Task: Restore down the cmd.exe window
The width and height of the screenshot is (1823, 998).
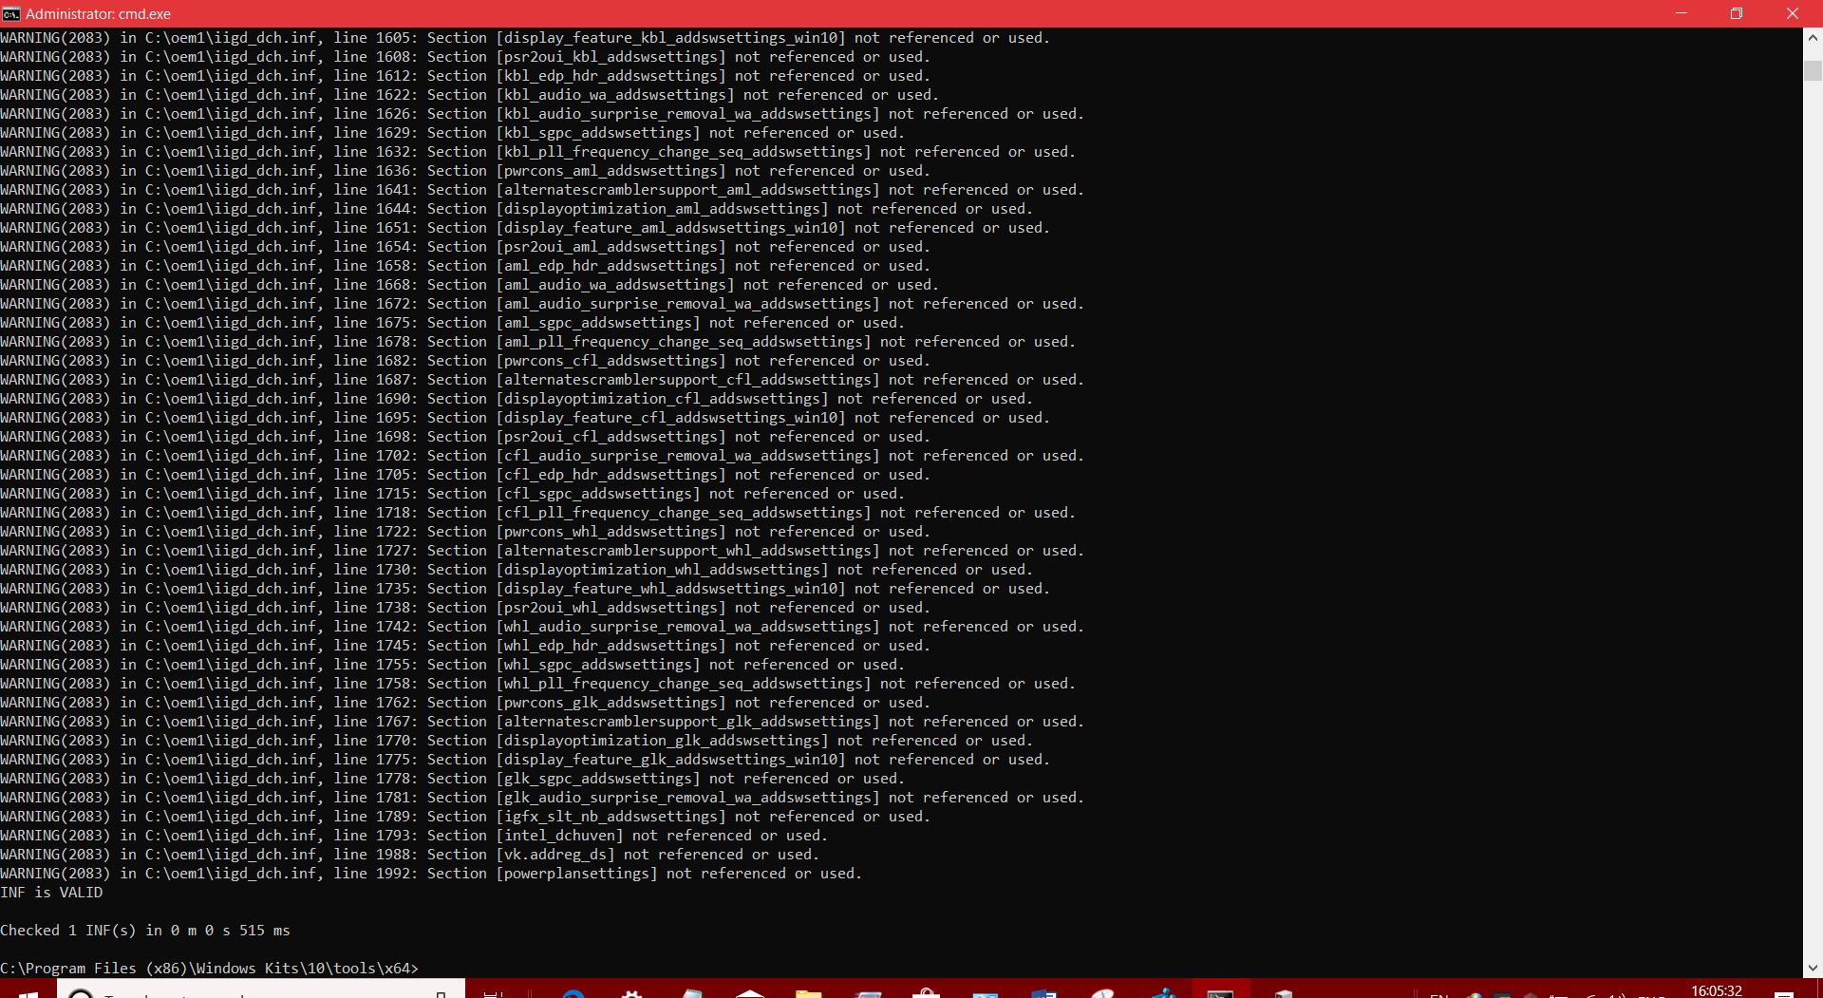Action: coord(1737,13)
